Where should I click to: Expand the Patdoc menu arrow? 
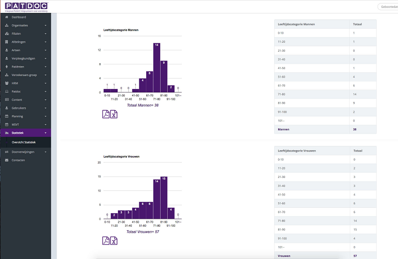point(45,91)
